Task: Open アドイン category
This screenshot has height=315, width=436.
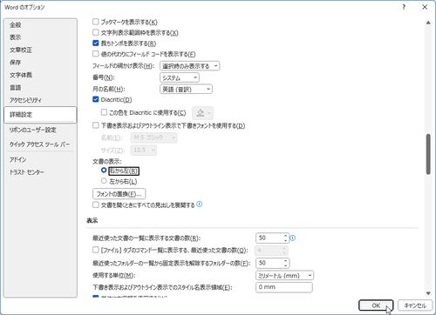Action: click(40, 159)
